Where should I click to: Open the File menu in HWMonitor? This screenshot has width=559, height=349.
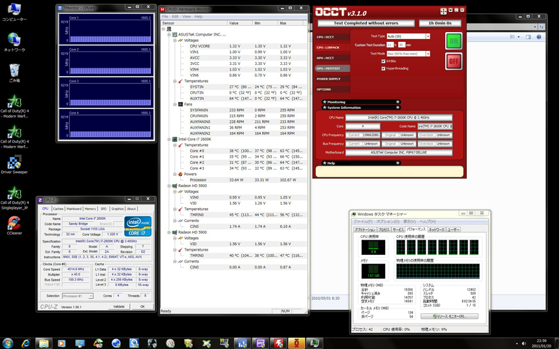tap(165, 16)
